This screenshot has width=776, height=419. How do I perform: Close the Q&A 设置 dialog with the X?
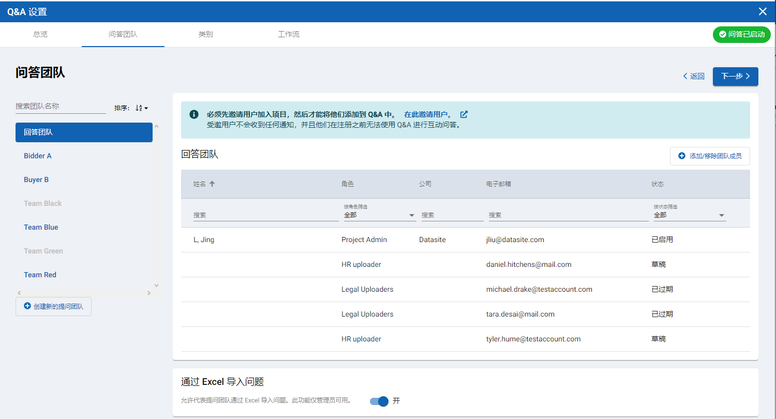coord(763,11)
